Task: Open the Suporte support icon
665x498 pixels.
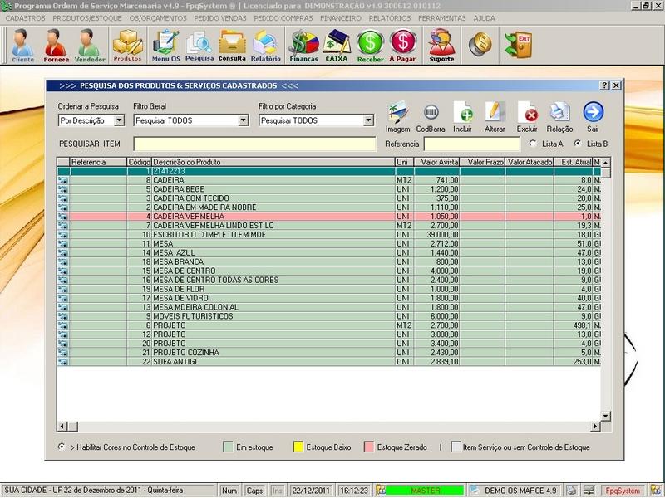Action: tap(441, 46)
